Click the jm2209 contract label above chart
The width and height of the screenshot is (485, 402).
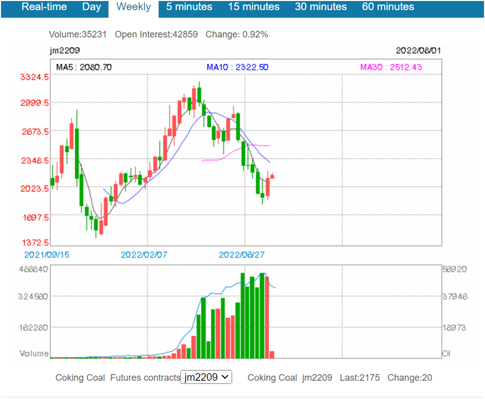65,50
